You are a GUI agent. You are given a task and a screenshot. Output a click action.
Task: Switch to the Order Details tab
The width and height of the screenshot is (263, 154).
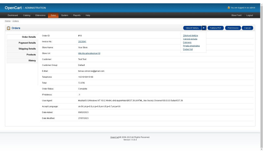click(x=22, y=37)
